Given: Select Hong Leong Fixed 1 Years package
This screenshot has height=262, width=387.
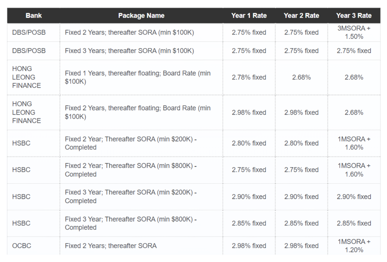Looking at the screenshot, I should pos(138,77).
